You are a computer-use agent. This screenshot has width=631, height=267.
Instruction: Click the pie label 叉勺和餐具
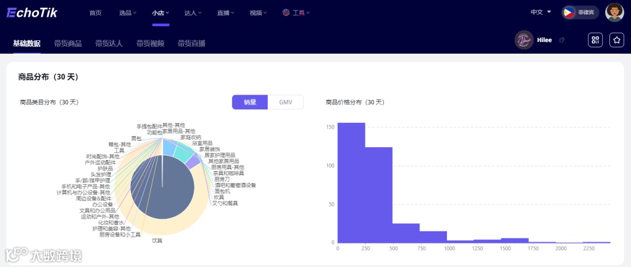225,203
